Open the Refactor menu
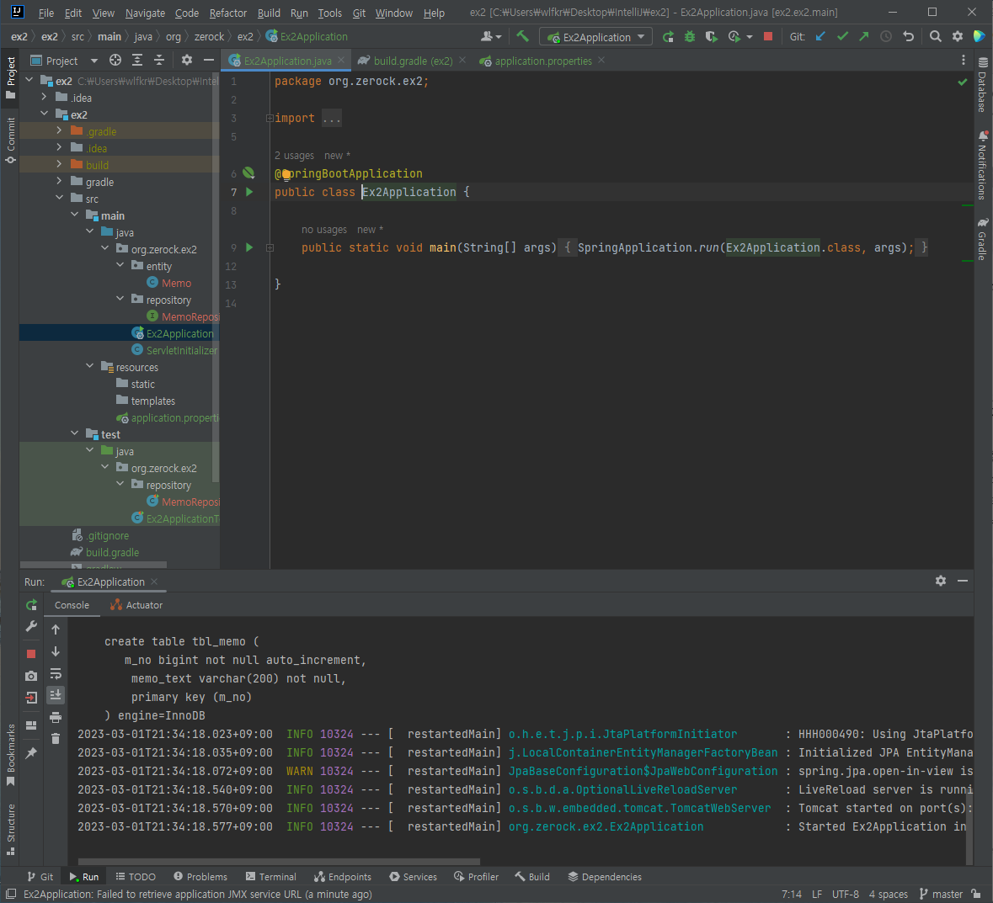The height and width of the screenshot is (903, 993). tap(228, 13)
